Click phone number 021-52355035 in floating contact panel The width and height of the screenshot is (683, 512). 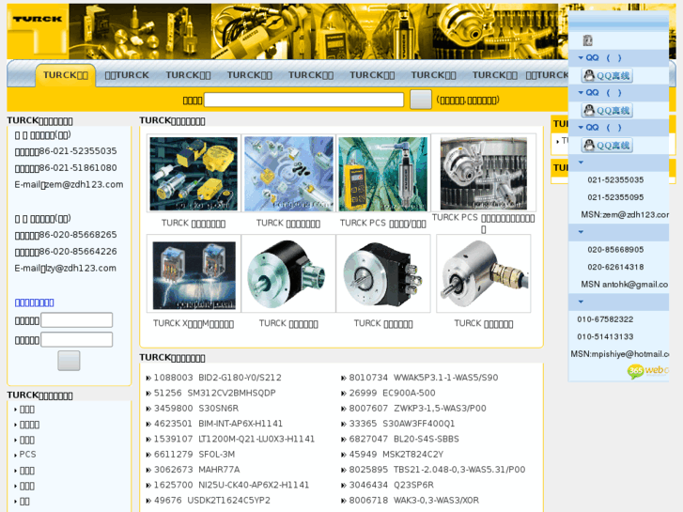tap(615, 179)
